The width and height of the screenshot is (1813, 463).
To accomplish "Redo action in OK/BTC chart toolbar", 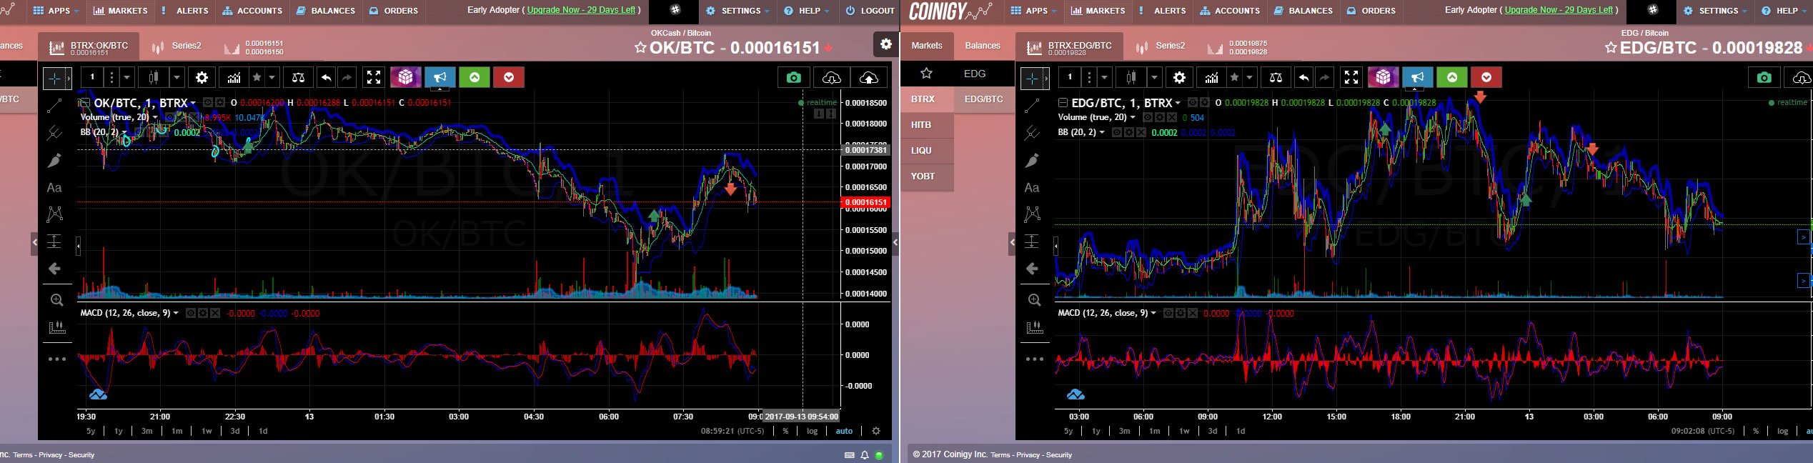I will pyautogui.click(x=347, y=77).
